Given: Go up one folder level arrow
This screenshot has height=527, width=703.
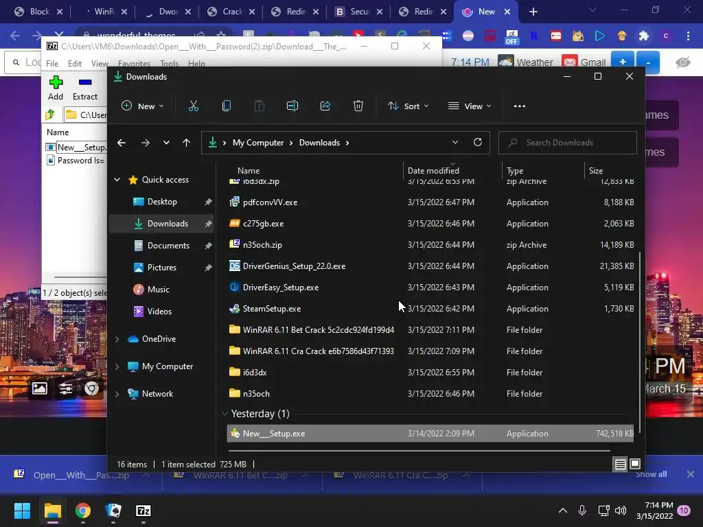Looking at the screenshot, I should click(x=187, y=143).
